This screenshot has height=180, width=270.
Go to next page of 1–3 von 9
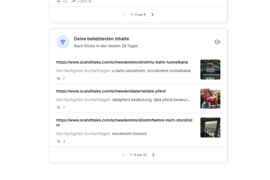pyautogui.click(x=153, y=15)
